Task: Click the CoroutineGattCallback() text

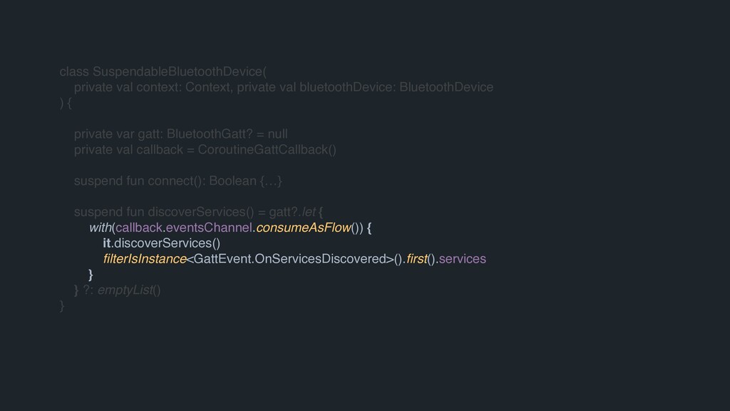Action: click(x=267, y=150)
